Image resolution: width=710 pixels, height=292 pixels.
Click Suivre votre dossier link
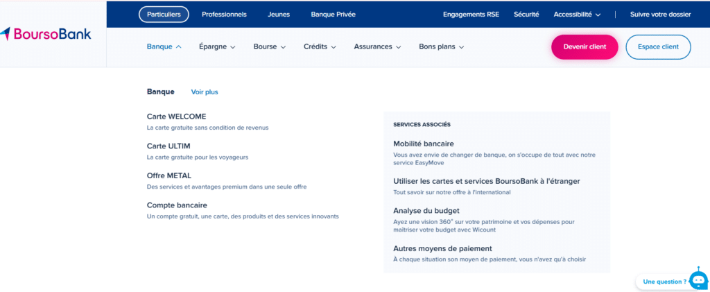coord(660,14)
